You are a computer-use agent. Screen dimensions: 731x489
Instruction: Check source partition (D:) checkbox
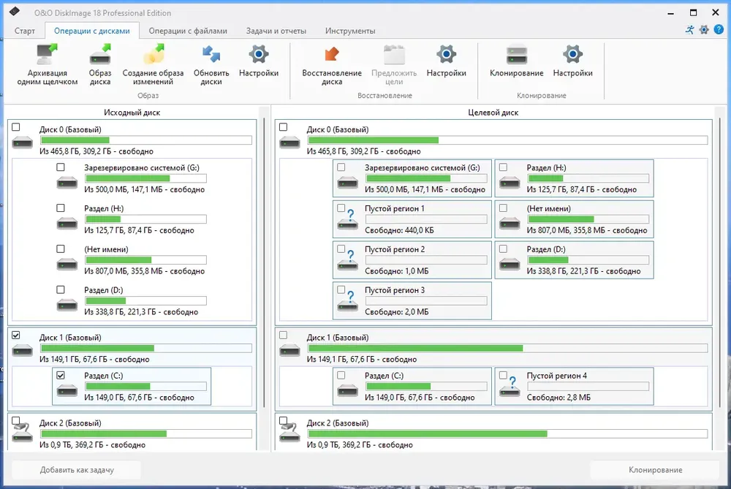pos(61,289)
